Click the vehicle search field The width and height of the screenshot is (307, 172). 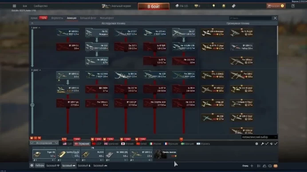tap(250, 18)
